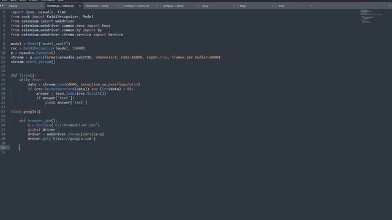Click 'KaldiRecognizer, Model' import text

tap(70, 16)
